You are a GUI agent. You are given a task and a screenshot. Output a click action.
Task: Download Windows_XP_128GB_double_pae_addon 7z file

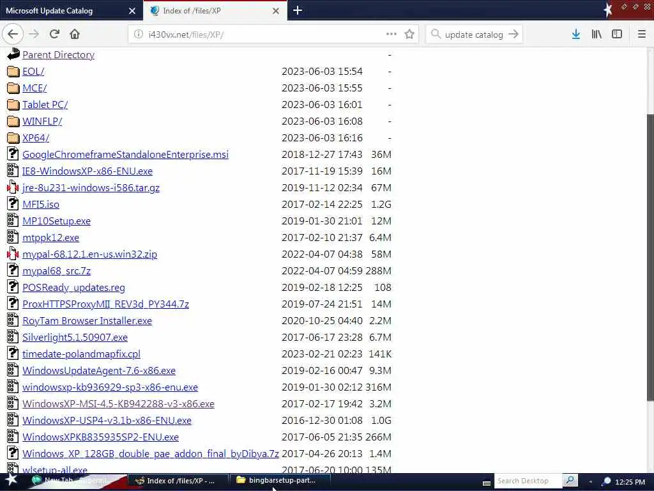coord(151,454)
